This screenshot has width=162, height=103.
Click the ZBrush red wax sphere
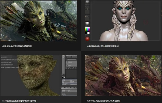point(87,39)
